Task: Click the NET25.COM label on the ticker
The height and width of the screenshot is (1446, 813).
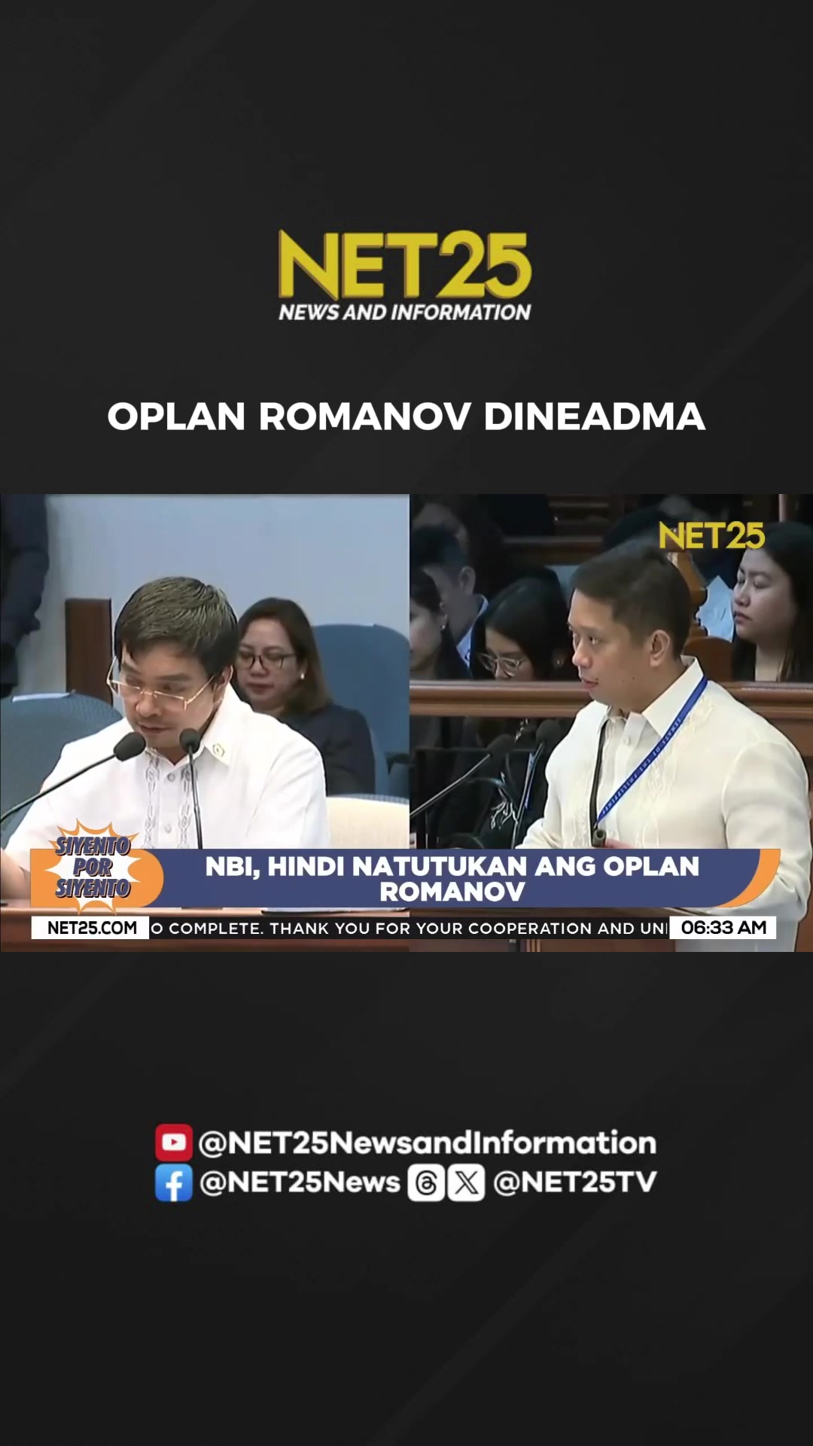Action: (x=91, y=928)
